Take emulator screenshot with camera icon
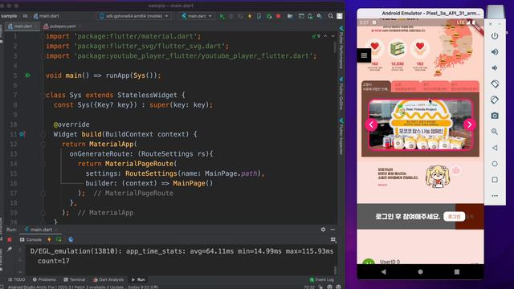This screenshot has height=289, width=514. (495, 116)
